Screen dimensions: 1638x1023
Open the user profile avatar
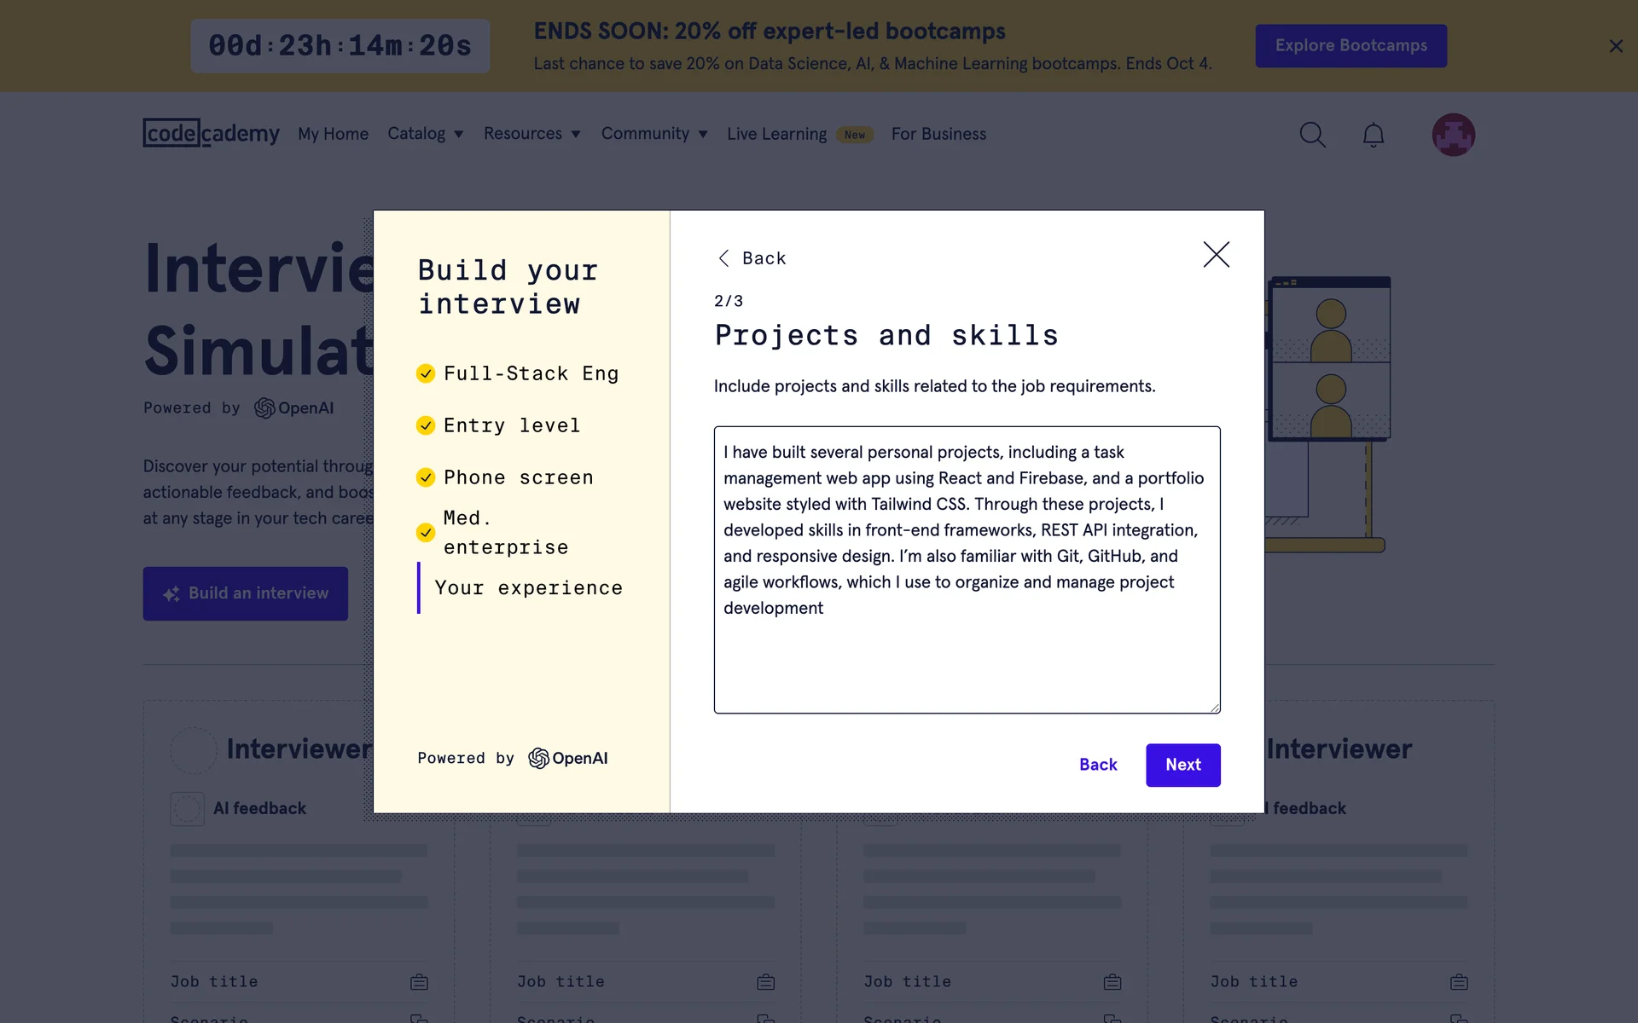tap(1453, 135)
